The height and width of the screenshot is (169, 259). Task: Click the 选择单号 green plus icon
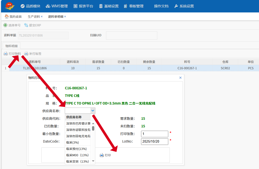coord(5,25)
